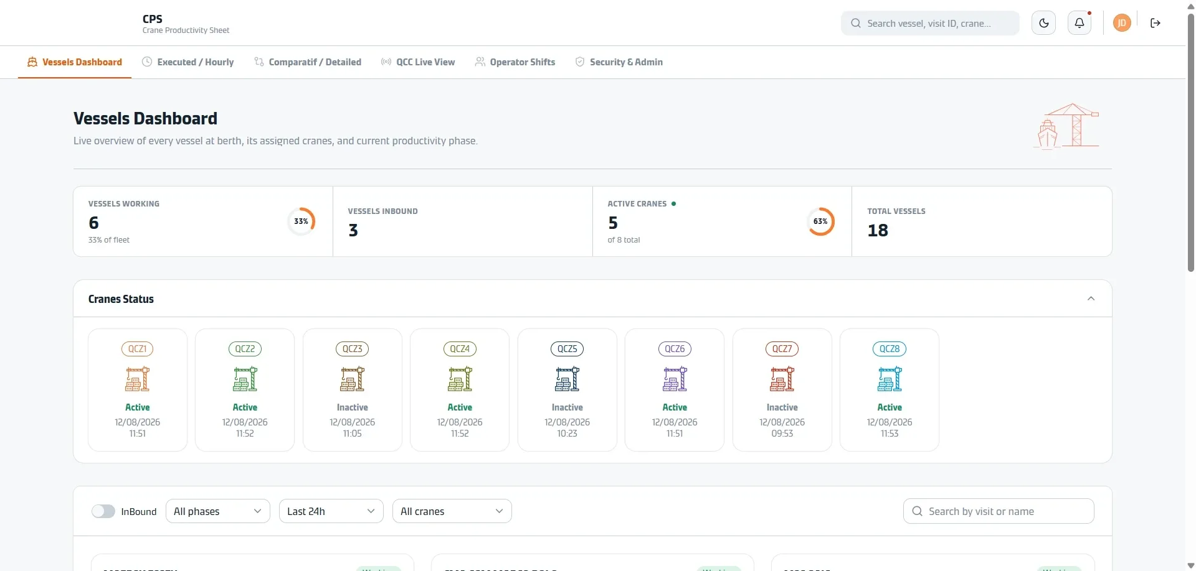The width and height of the screenshot is (1196, 571).
Task: Switch to Vessels Dashboard tab
Action: click(x=75, y=62)
